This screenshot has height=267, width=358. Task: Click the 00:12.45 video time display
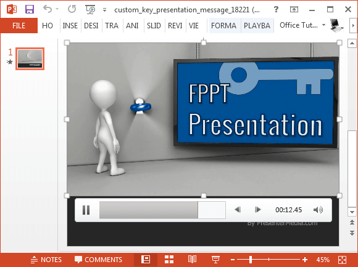pos(289,210)
